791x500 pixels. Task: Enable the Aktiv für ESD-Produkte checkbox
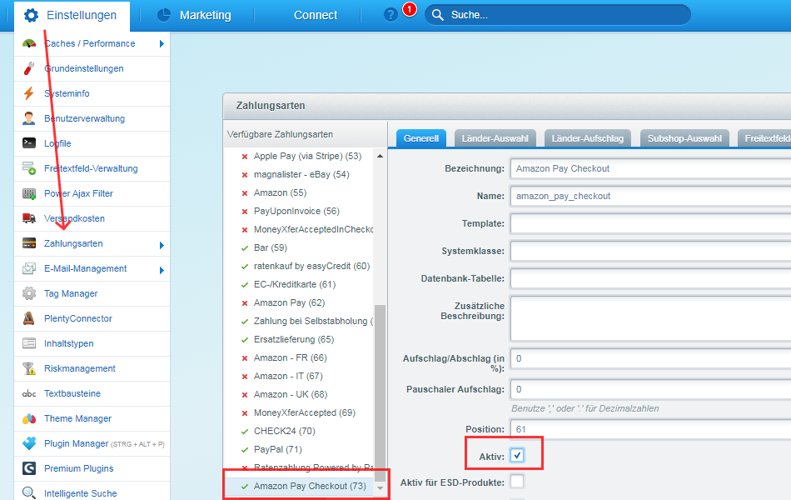[x=517, y=481]
